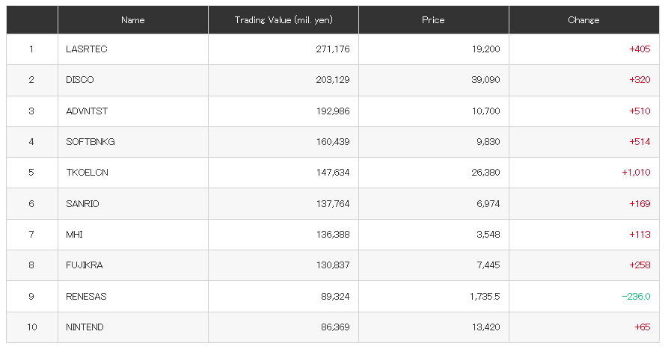Select the ADVNTST stock name
The height and width of the screenshot is (352, 668).
(87, 111)
